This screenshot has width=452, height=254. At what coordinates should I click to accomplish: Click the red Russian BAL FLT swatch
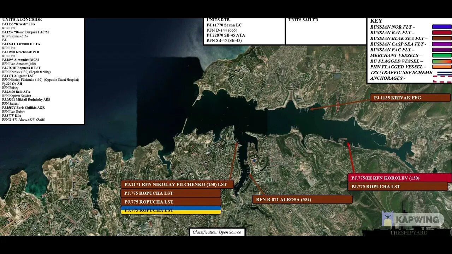(x=442, y=32)
